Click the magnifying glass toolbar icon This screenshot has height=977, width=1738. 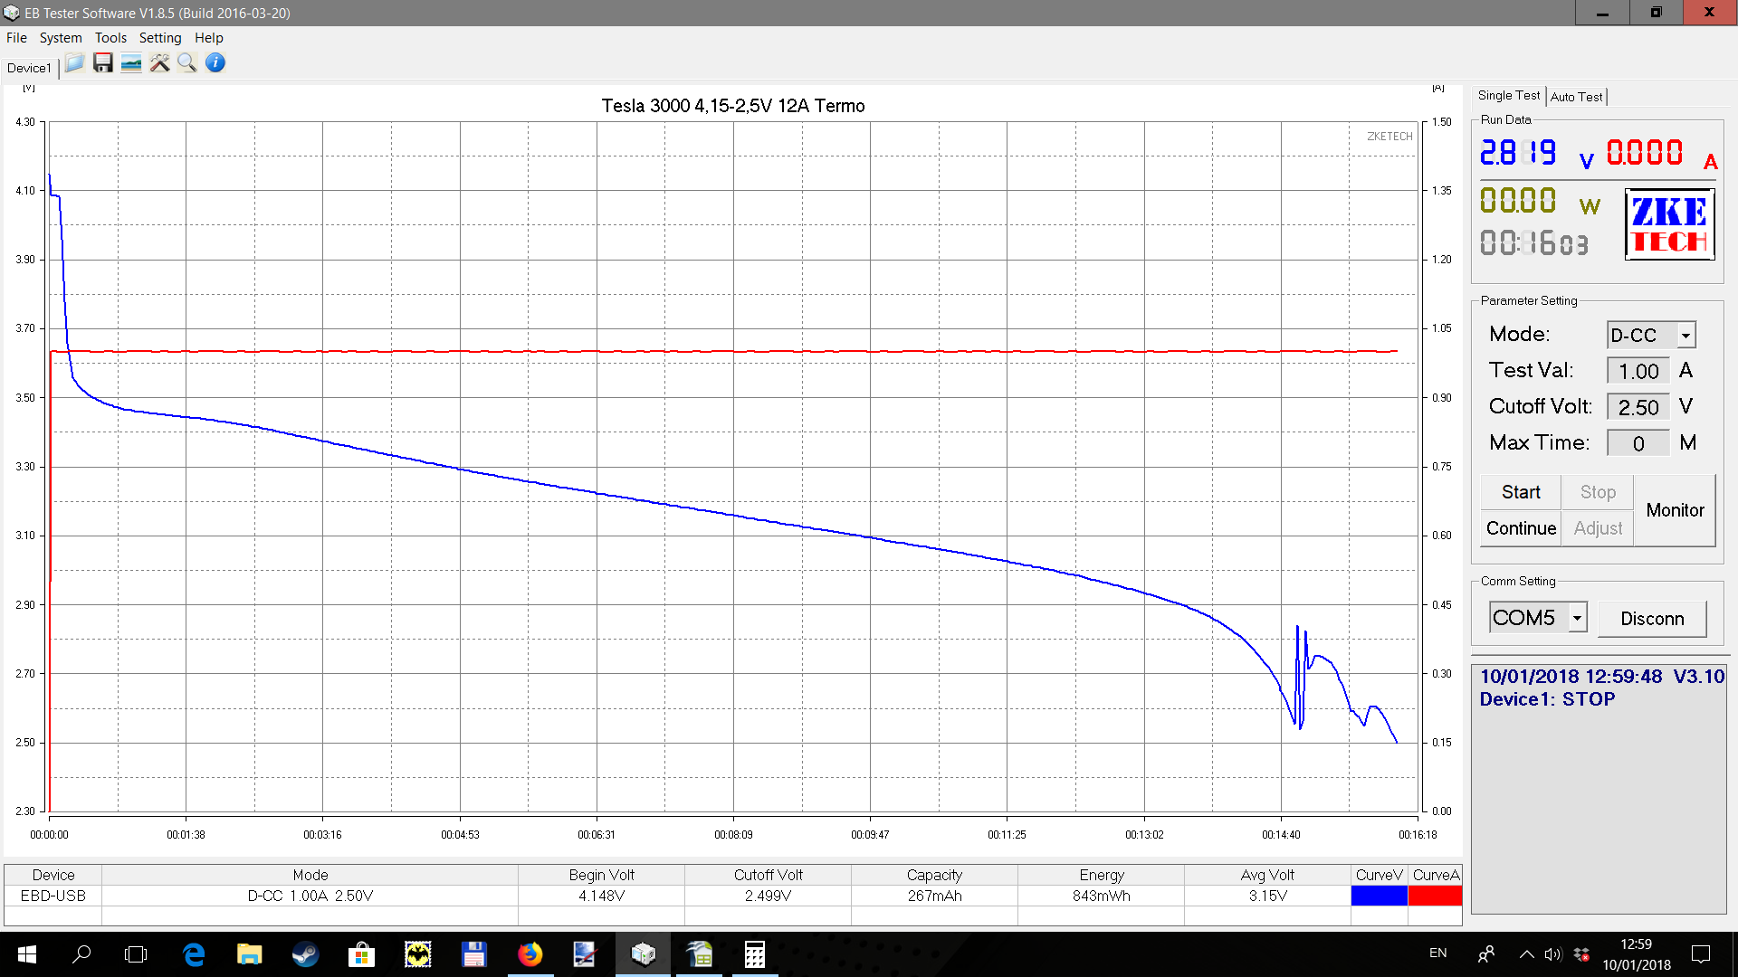187,63
